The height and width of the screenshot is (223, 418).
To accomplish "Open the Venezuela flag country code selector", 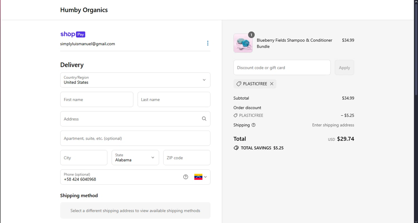I will click(x=200, y=177).
